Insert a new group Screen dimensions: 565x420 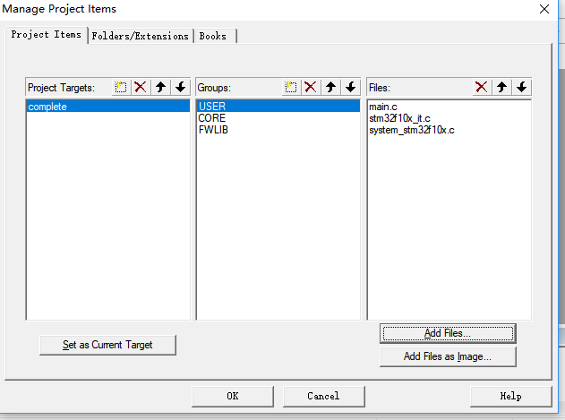pyautogui.click(x=291, y=87)
